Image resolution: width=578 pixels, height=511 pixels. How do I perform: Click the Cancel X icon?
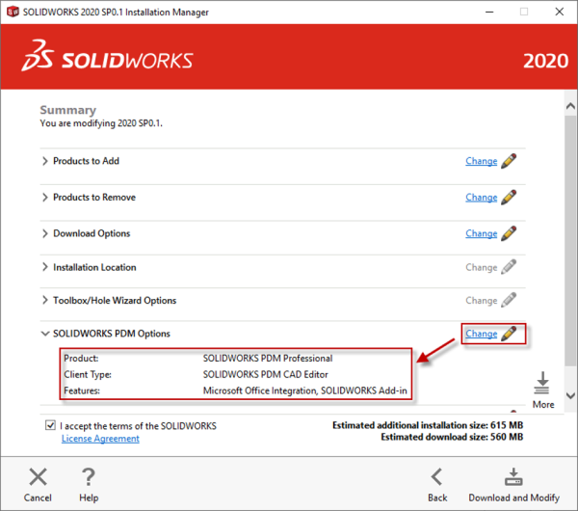tap(38, 476)
